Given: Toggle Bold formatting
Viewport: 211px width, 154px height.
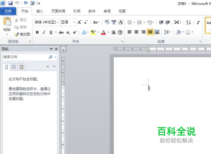Looking at the screenshot, I should coord(37,32).
